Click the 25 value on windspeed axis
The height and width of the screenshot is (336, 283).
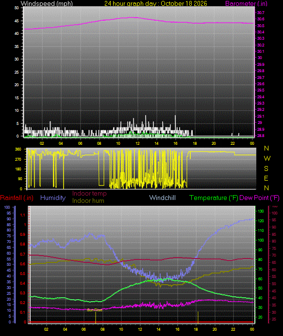pos(17,72)
